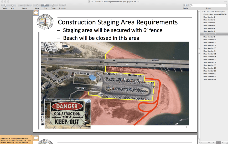Jump to Slide Number 12
The width and height of the screenshot is (228, 144).
(210, 45)
